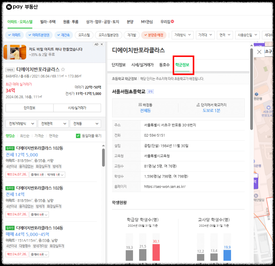
Task: Click the school homepage URL seo-won.sen.es.kr
Action: tap(165, 187)
